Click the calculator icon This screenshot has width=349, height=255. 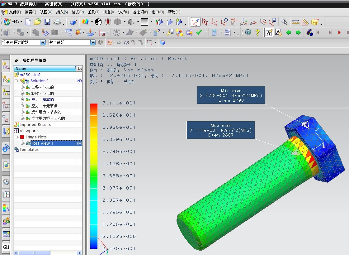click(214, 32)
